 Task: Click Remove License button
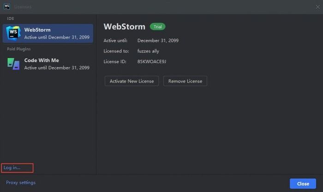[185, 81]
